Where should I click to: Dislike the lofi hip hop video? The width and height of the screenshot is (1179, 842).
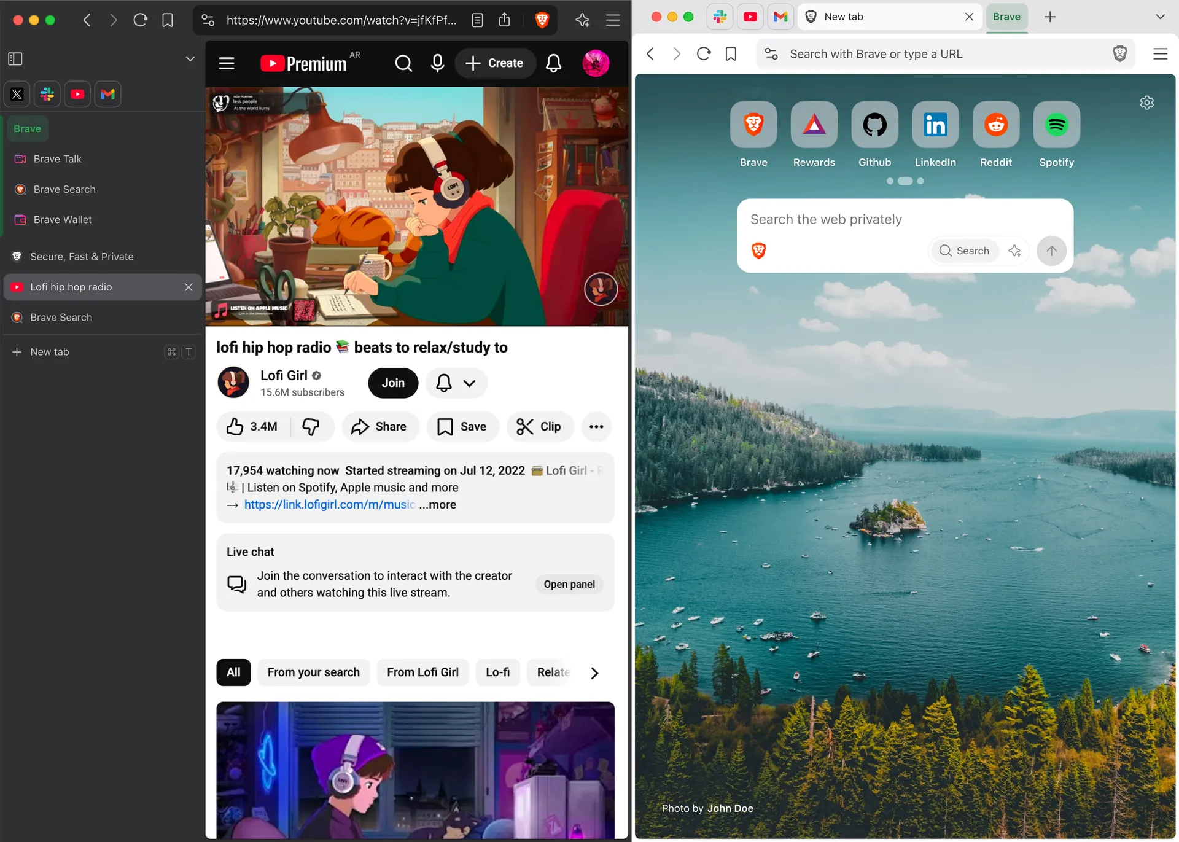click(x=311, y=427)
